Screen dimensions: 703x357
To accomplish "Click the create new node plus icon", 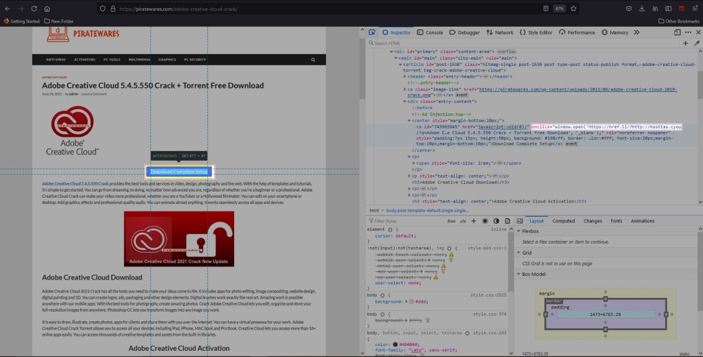I will coord(686,43).
